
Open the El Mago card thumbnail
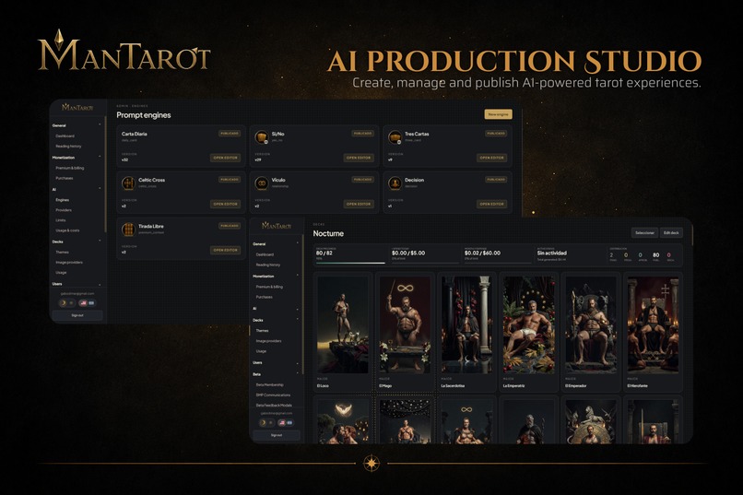click(x=405, y=325)
